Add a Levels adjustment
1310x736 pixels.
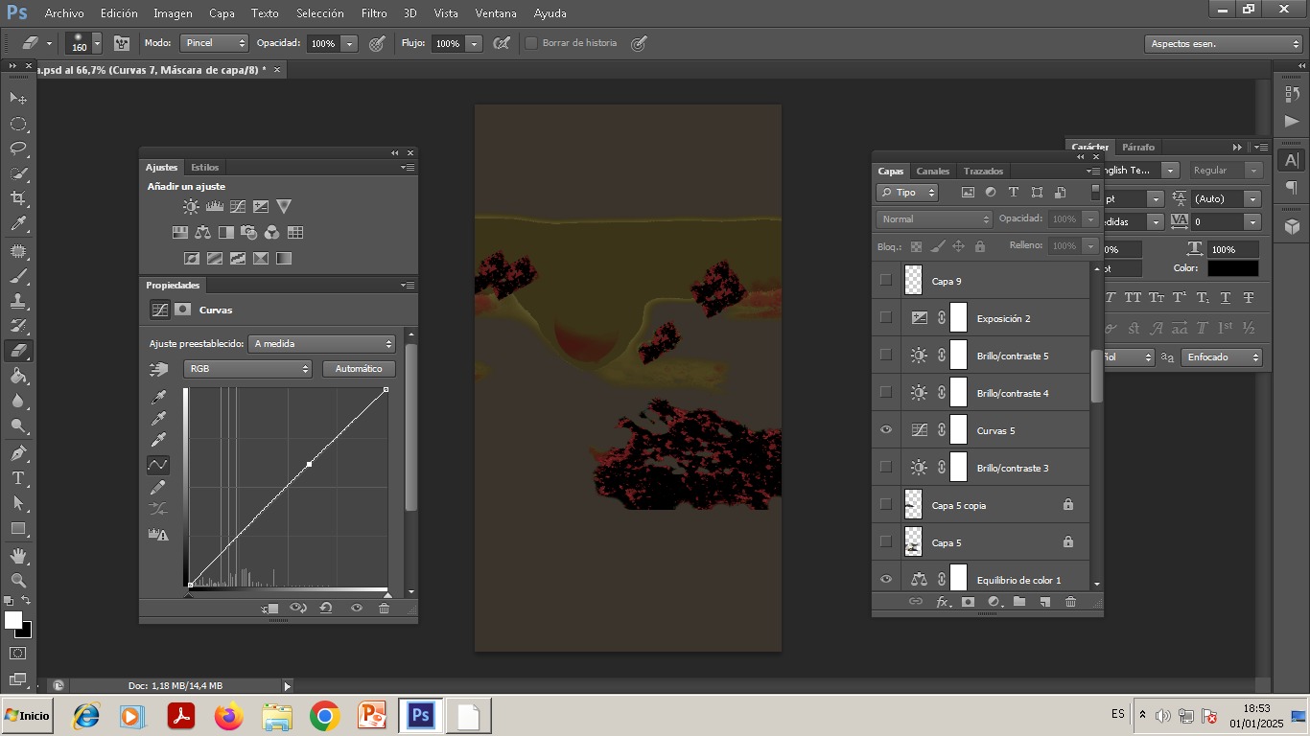click(215, 206)
